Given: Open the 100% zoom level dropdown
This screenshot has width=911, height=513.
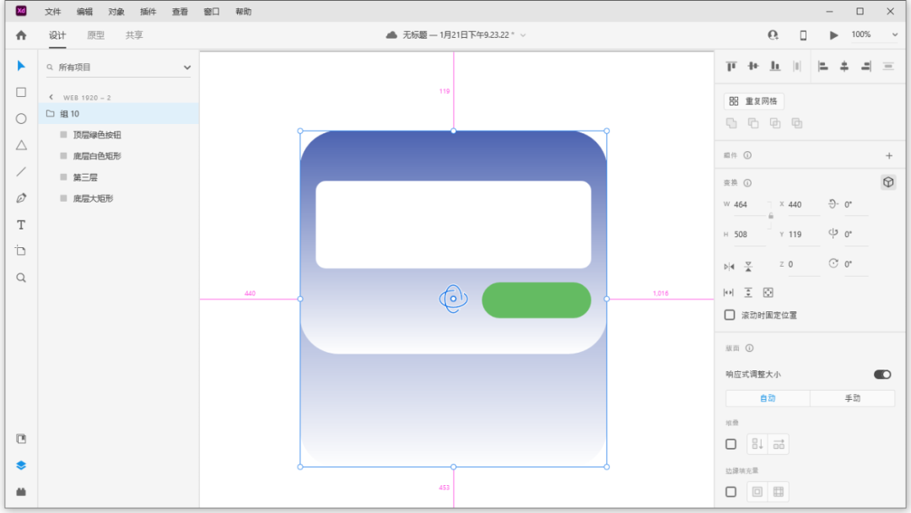Looking at the screenshot, I should (x=894, y=35).
